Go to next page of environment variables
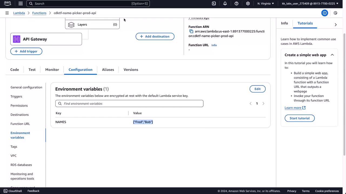This screenshot has height=194, width=346. tap(263, 103)
